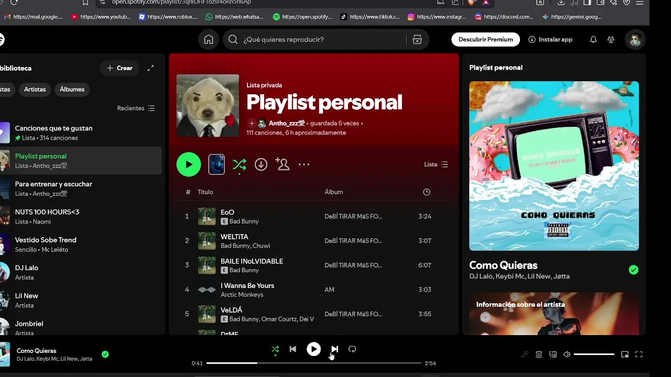
Task: Open WhatsApp Web bookmark
Action: (235, 17)
